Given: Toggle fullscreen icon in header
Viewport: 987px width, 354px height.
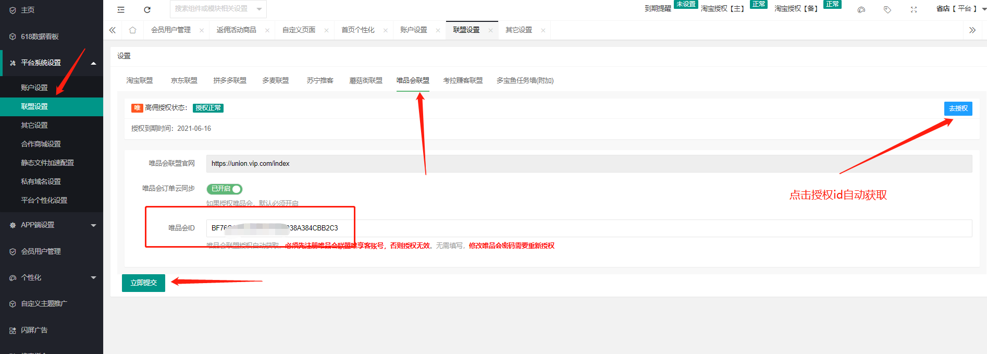Looking at the screenshot, I should point(914,9).
